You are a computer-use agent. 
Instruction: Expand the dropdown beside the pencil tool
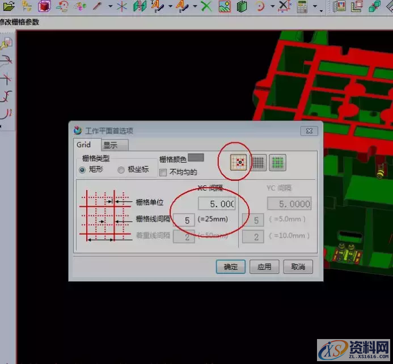pyautogui.click(x=110, y=6)
